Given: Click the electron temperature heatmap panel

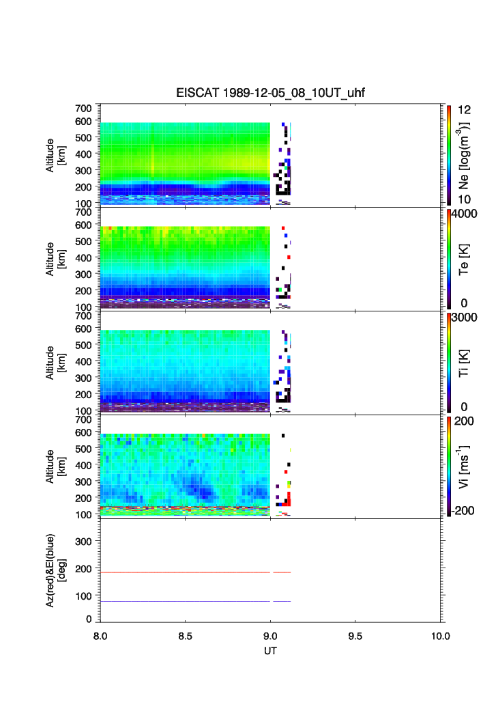Looking at the screenshot, I should point(185,266).
